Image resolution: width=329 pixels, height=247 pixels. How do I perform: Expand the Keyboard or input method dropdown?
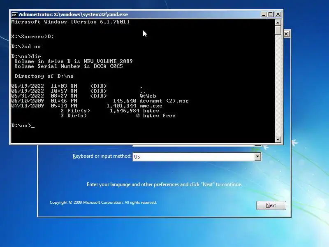pos(258,156)
